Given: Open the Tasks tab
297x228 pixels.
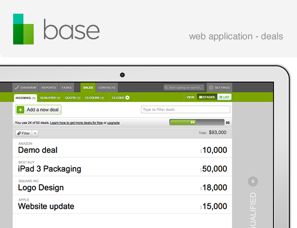Looking at the screenshot, I should coord(66,87).
